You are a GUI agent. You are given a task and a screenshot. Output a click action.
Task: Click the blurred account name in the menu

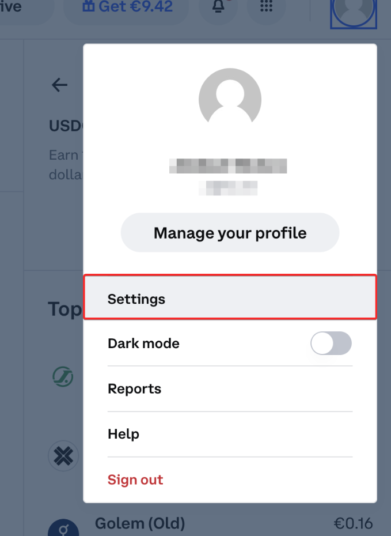pyautogui.click(x=228, y=166)
